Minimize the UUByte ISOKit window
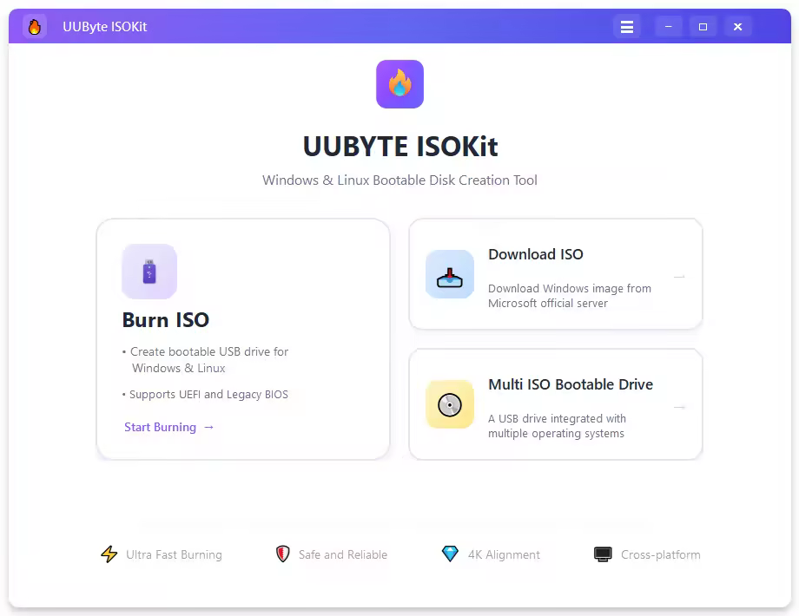Screen dimensions: 799x616 (x=669, y=27)
